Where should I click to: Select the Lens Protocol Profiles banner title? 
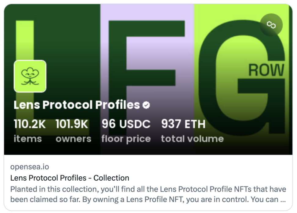[76, 105]
